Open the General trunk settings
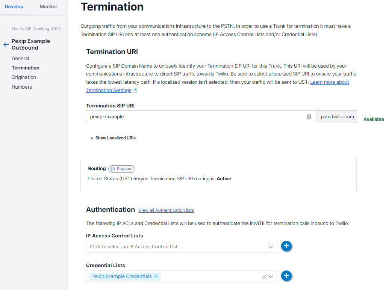392x290 pixels. point(20,58)
